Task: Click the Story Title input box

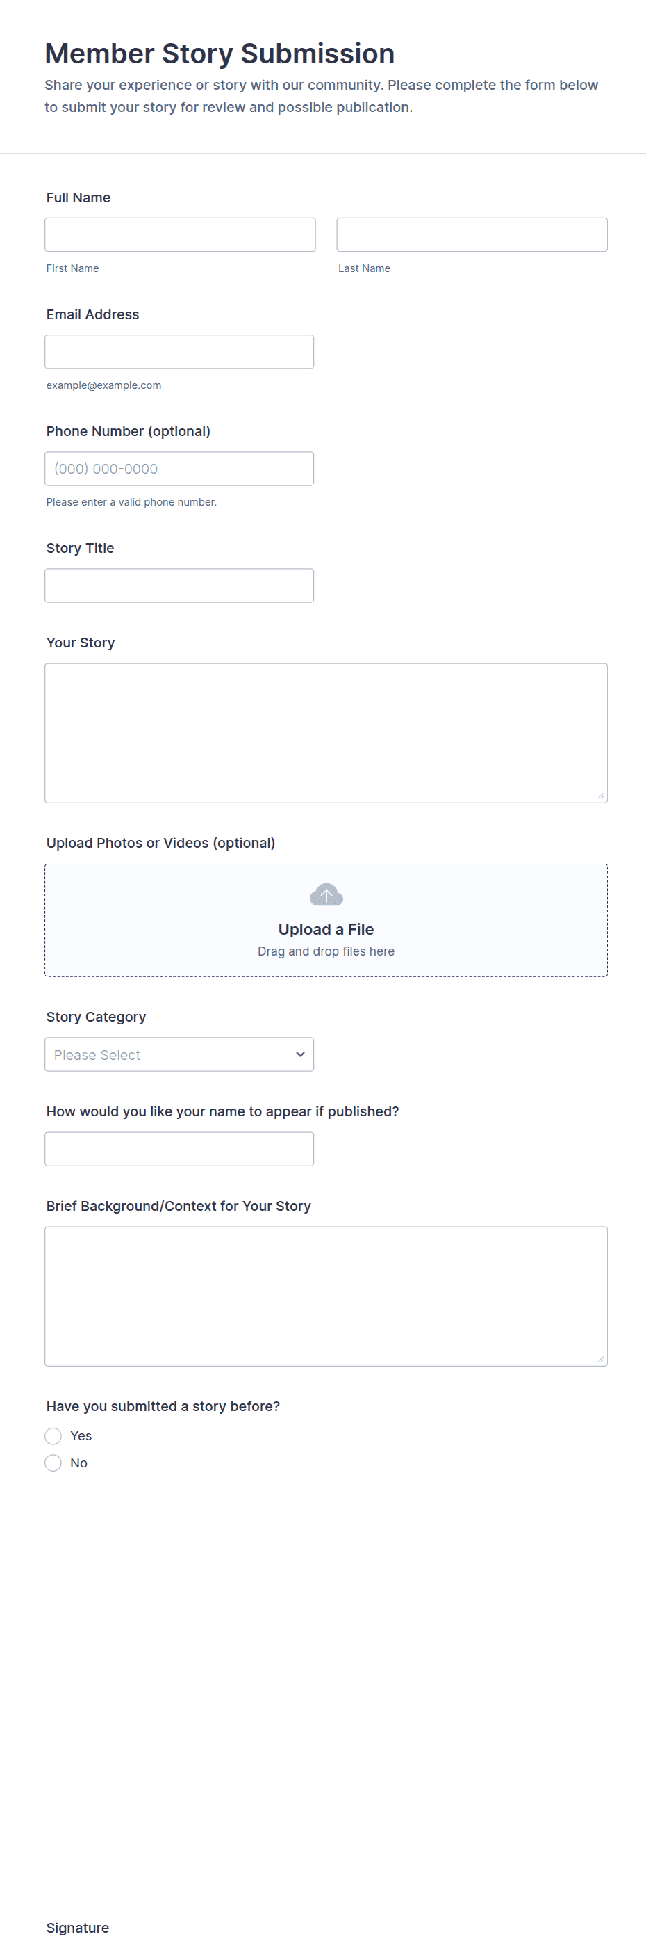Action: pyautogui.click(x=179, y=586)
